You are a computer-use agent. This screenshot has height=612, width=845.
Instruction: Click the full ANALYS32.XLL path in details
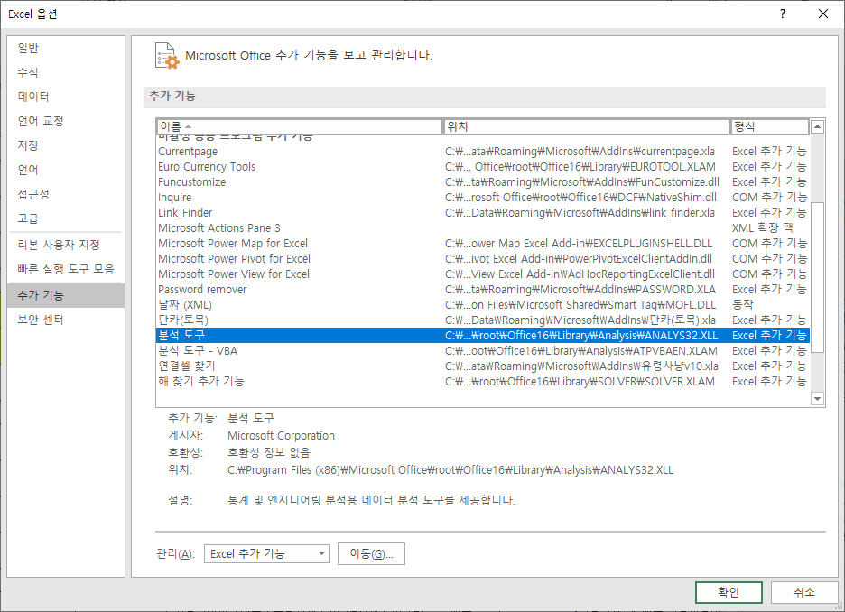point(450,469)
